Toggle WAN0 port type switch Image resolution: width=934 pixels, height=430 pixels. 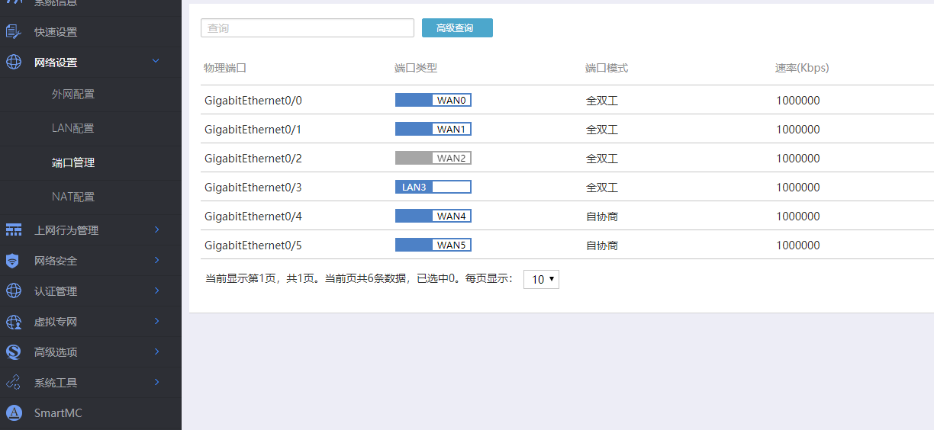coord(433,100)
